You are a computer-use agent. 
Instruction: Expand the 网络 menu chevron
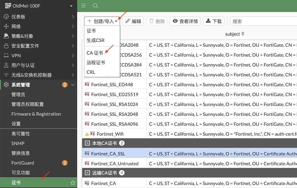click(73, 26)
